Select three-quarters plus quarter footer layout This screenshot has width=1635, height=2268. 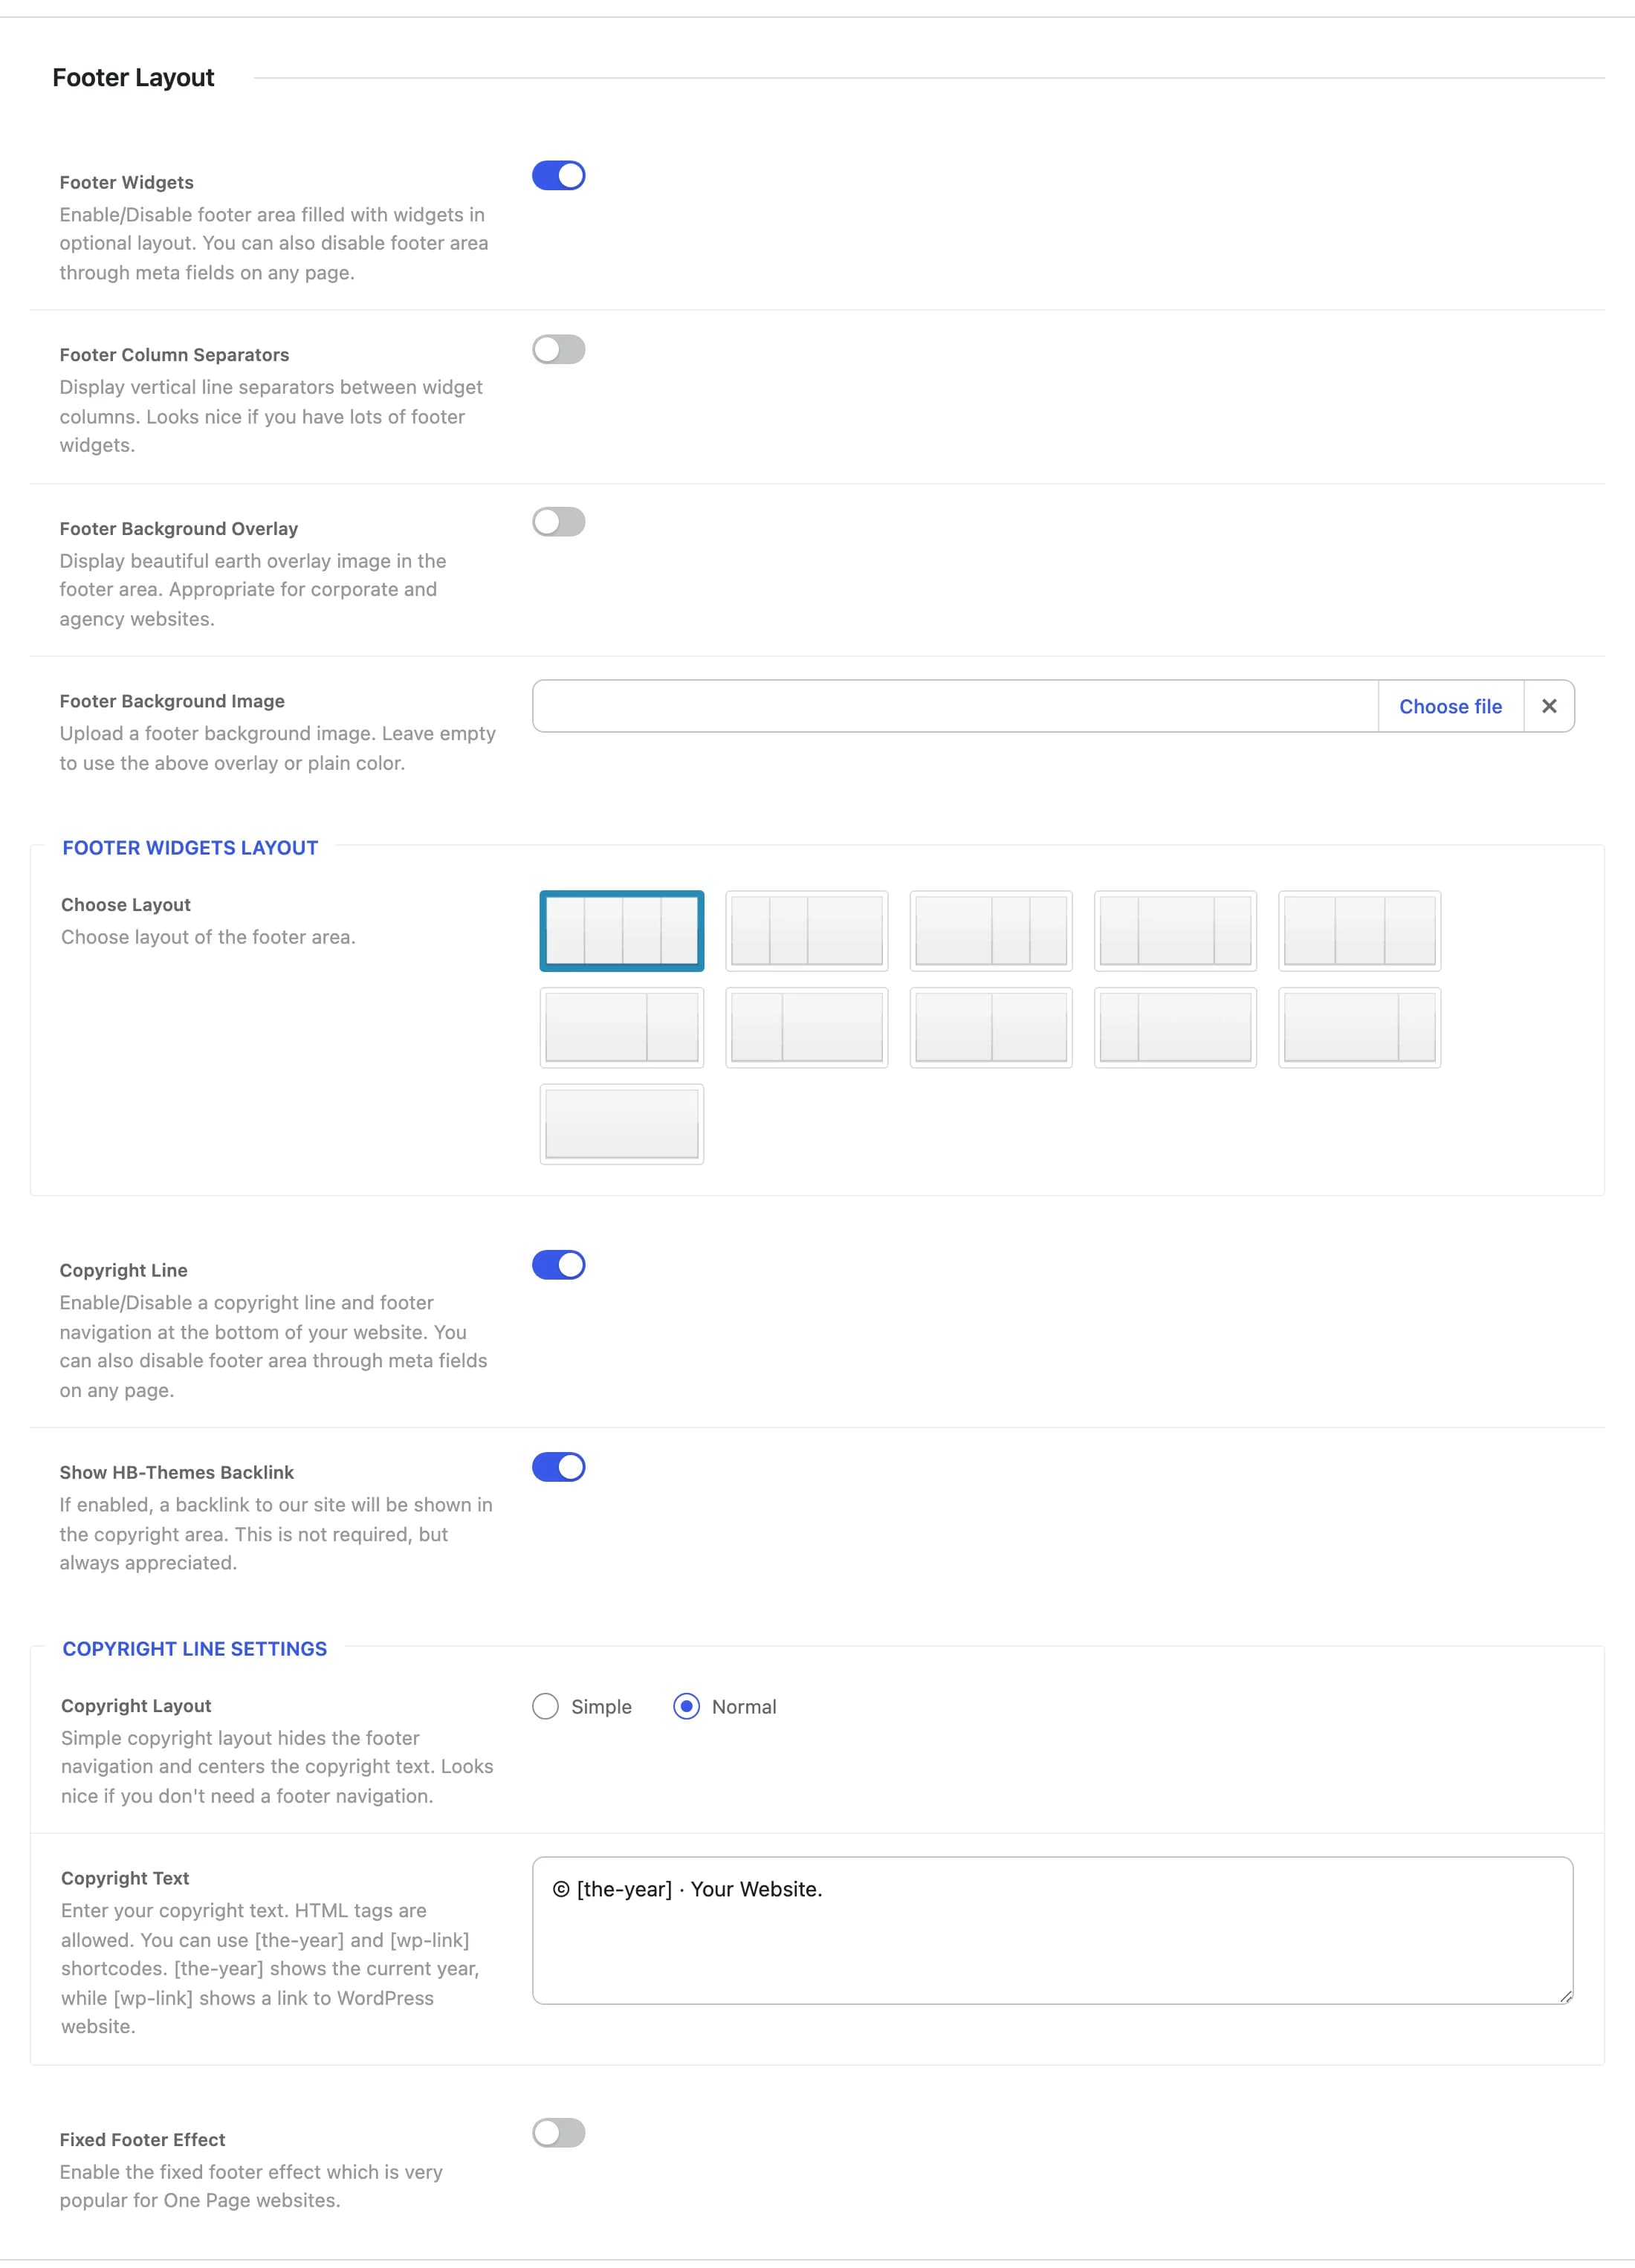pyautogui.click(x=1360, y=1028)
